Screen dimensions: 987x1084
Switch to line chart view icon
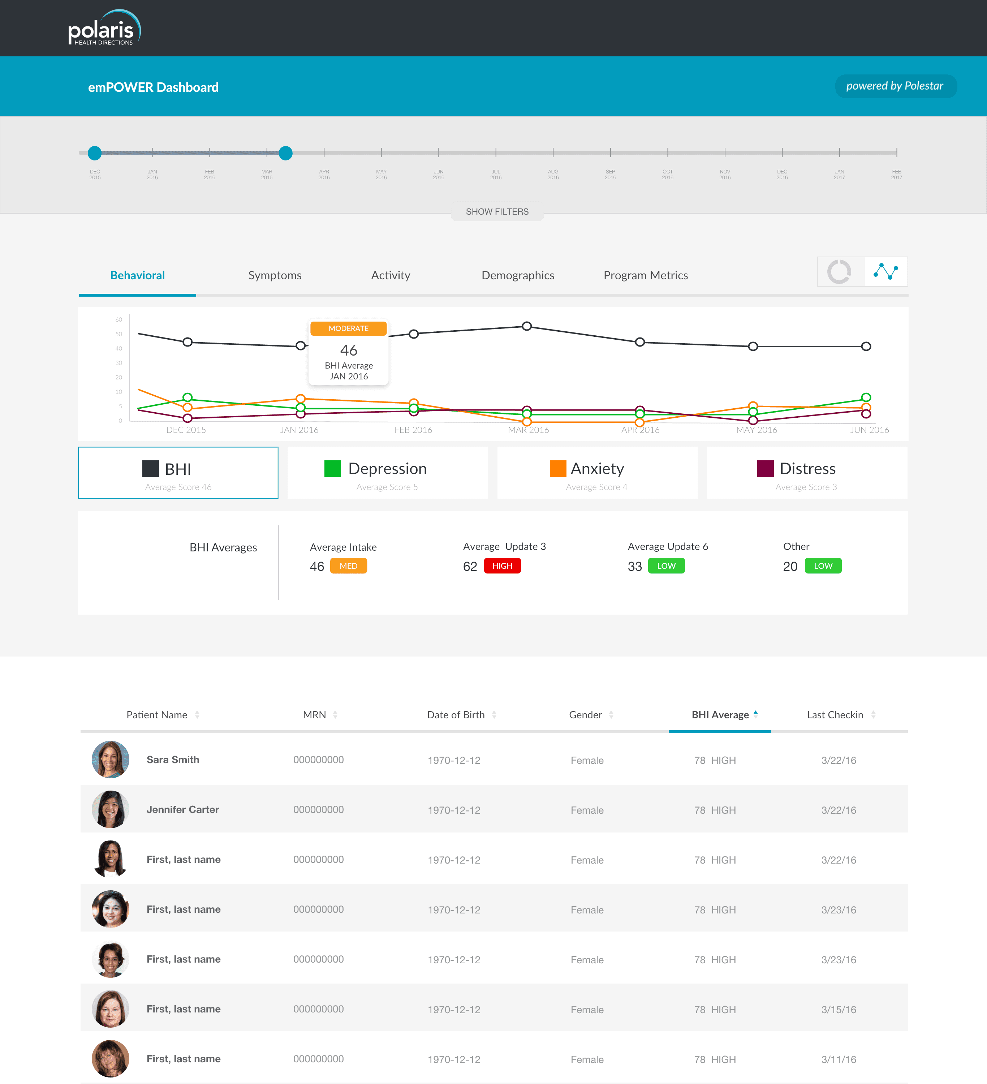click(885, 271)
